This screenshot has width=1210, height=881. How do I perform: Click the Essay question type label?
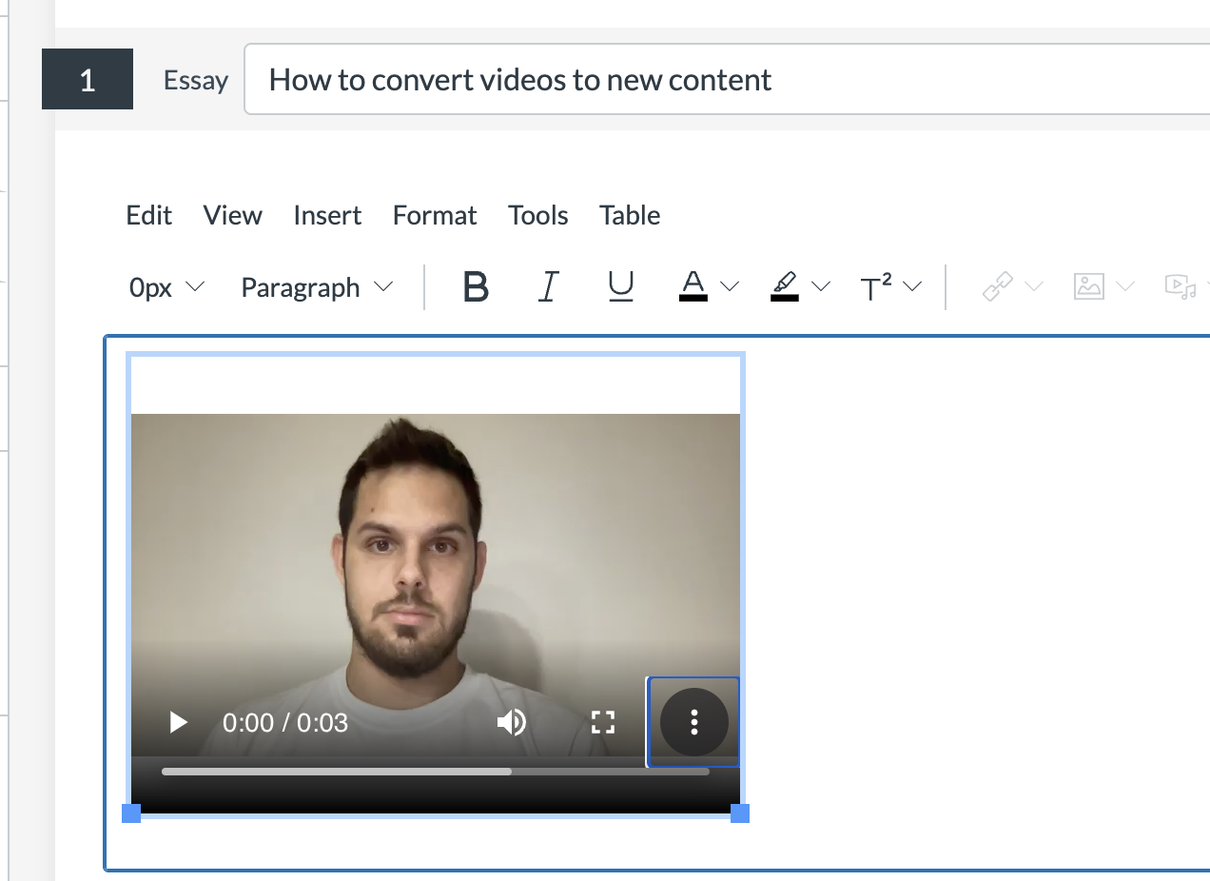pos(196,80)
